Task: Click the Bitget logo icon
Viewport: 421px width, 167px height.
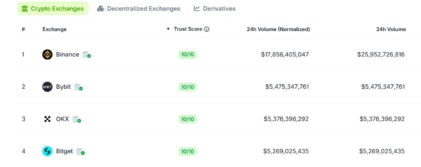Action: 47,151
